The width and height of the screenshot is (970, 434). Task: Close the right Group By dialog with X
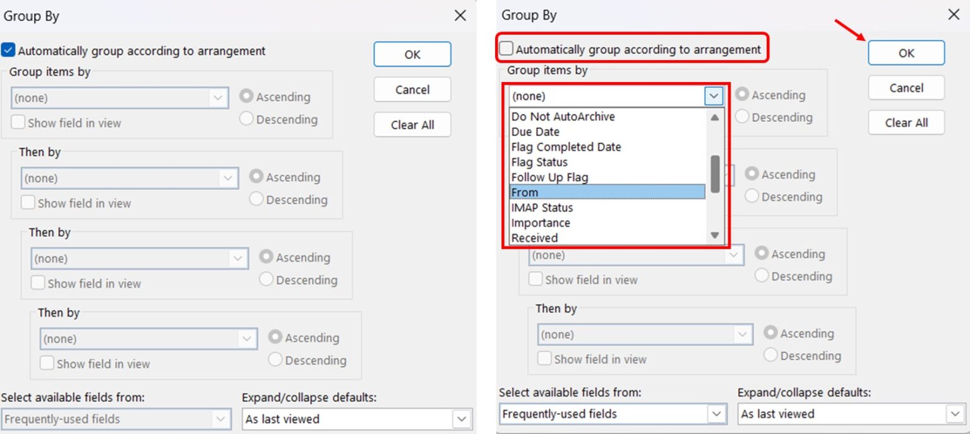point(954,15)
